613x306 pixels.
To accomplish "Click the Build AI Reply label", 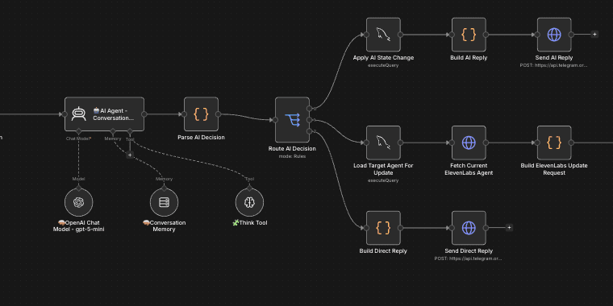I will 469,58.
